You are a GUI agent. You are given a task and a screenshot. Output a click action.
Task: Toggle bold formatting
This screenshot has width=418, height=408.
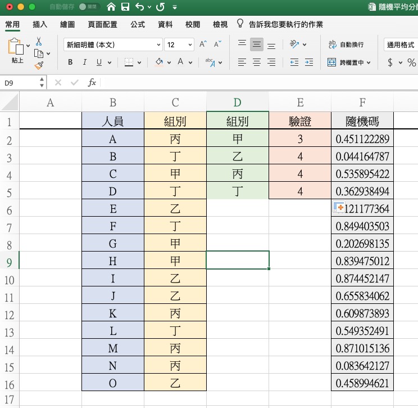pyautogui.click(x=70, y=62)
